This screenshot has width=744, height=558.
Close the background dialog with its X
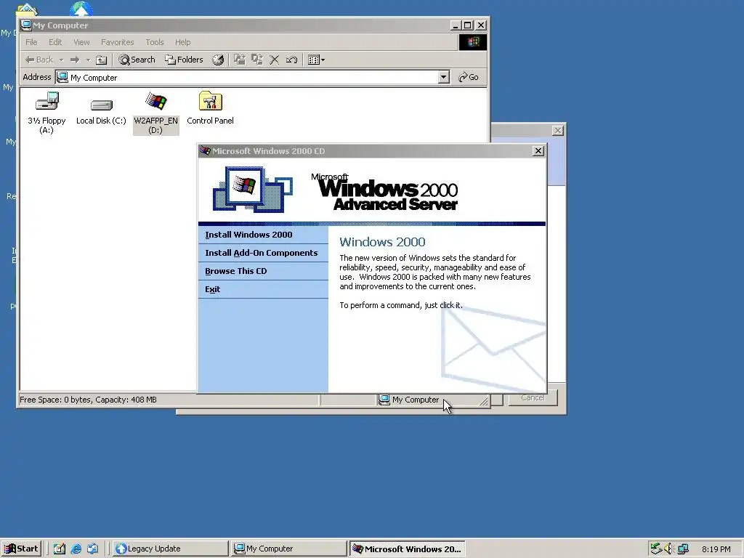pyautogui.click(x=558, y=131)
